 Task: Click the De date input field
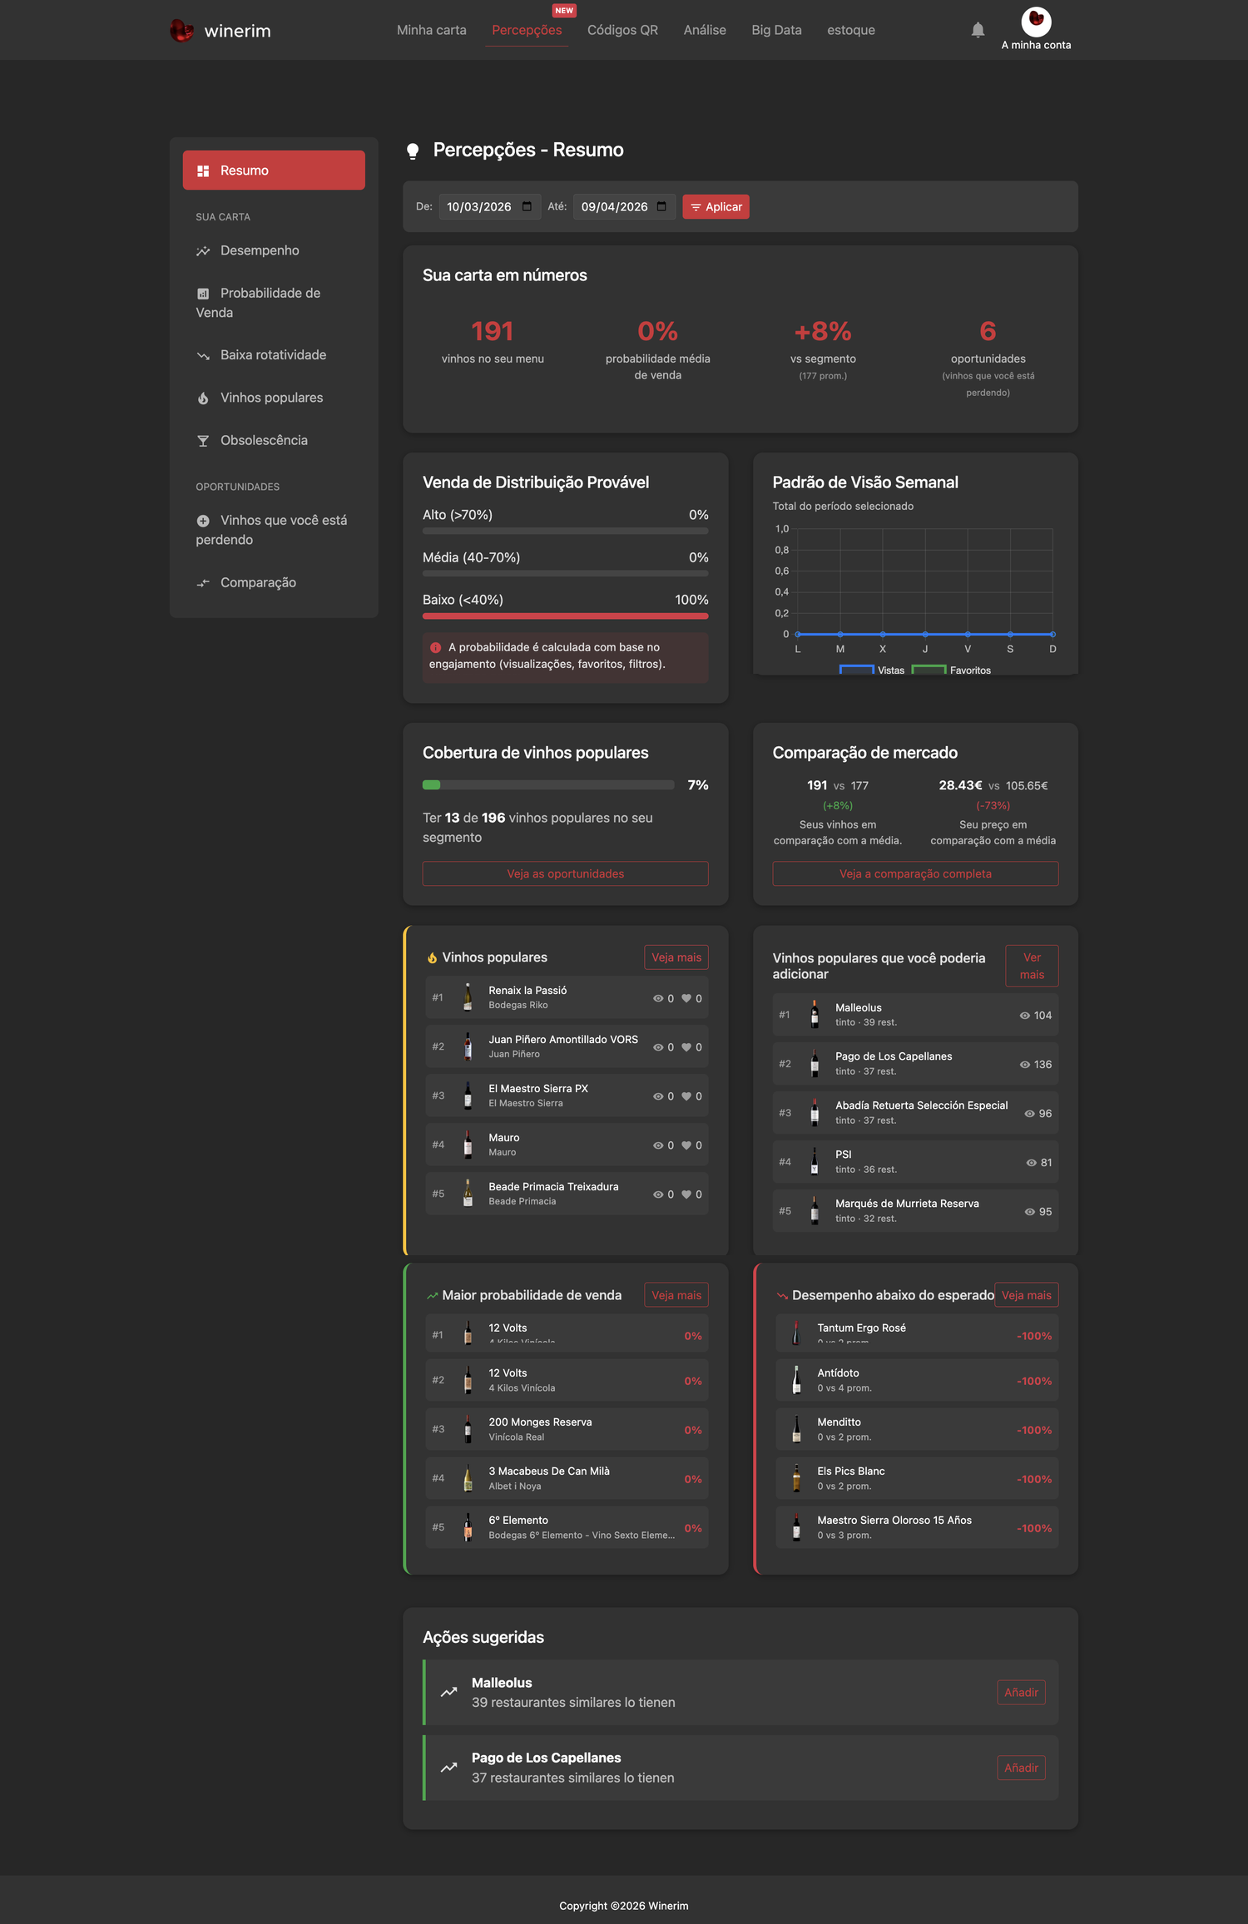coord(490,207)
